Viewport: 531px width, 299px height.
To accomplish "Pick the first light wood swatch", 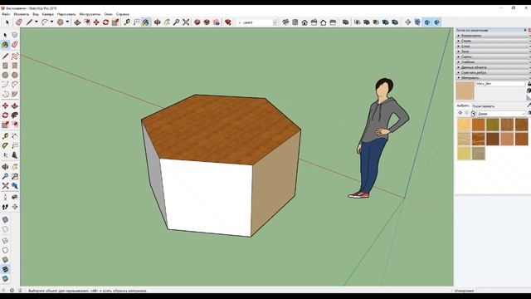I will pos(464,125).
